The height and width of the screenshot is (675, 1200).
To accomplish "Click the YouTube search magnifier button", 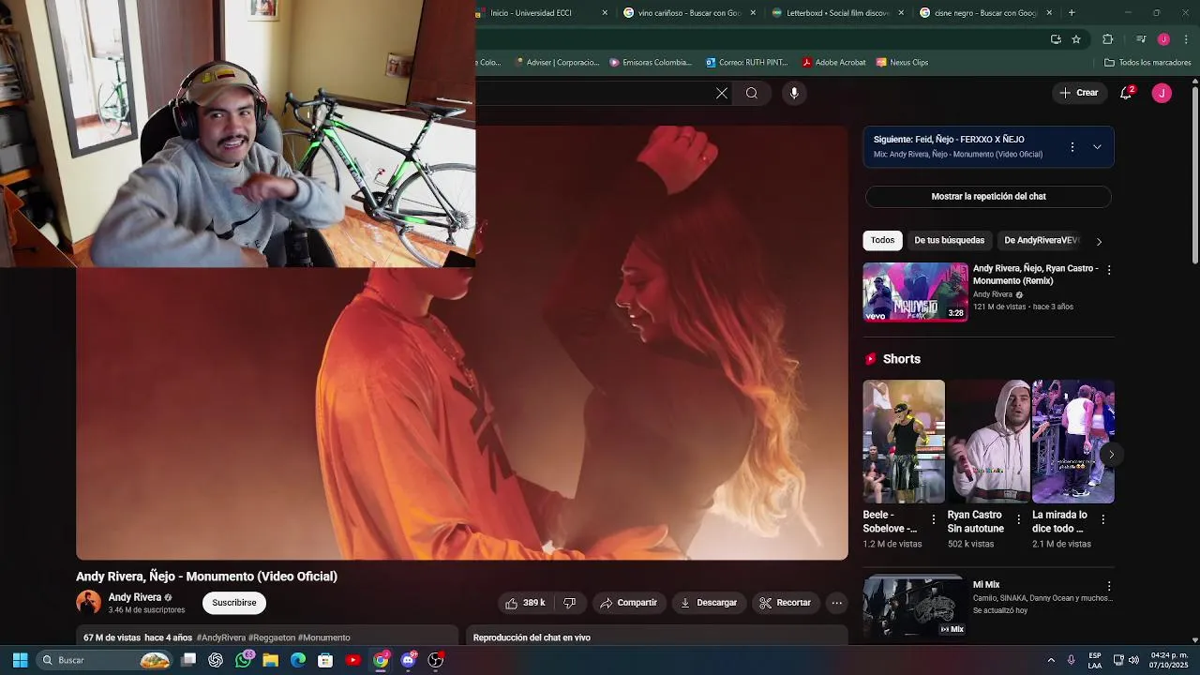I will 752,93.
